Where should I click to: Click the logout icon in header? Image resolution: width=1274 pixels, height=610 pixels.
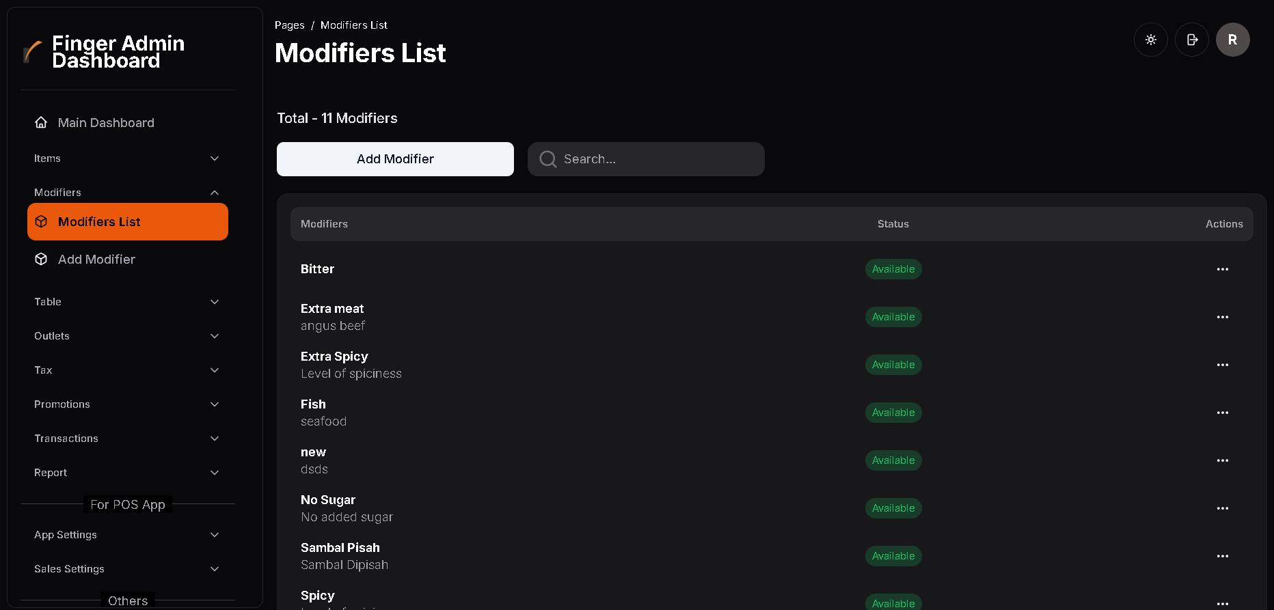click(x=1192, y=40)
